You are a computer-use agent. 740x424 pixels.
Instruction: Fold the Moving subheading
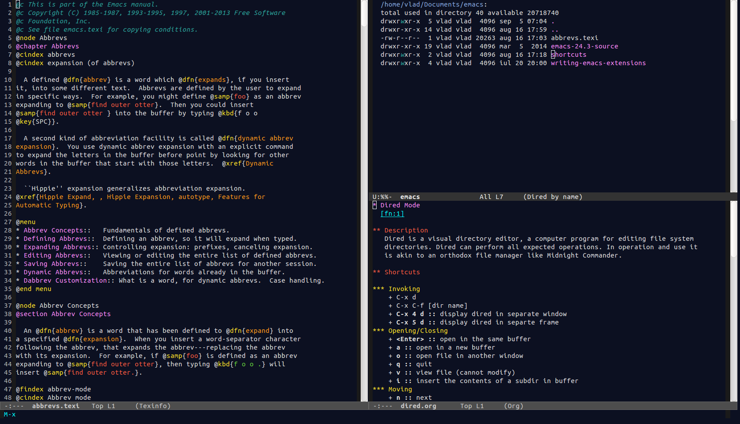pyautogui.click(x=392, y=389)
